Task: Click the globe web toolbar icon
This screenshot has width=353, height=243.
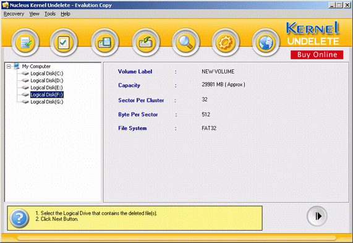Action: tap(266, 42)
